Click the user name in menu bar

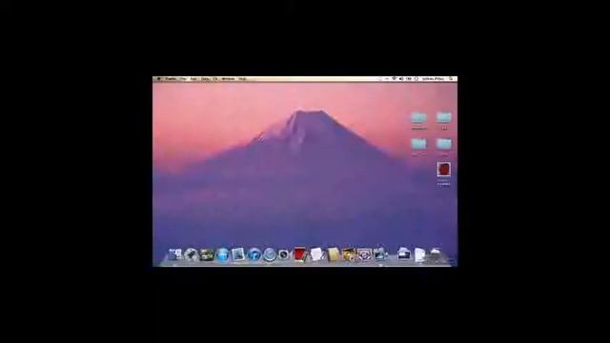[x=434, y=78]
